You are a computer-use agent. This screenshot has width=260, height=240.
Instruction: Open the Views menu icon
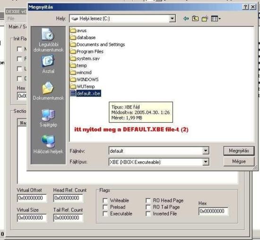216,19
